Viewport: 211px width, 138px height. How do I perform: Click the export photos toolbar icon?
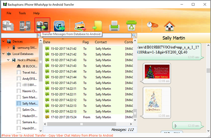point(80,26)
